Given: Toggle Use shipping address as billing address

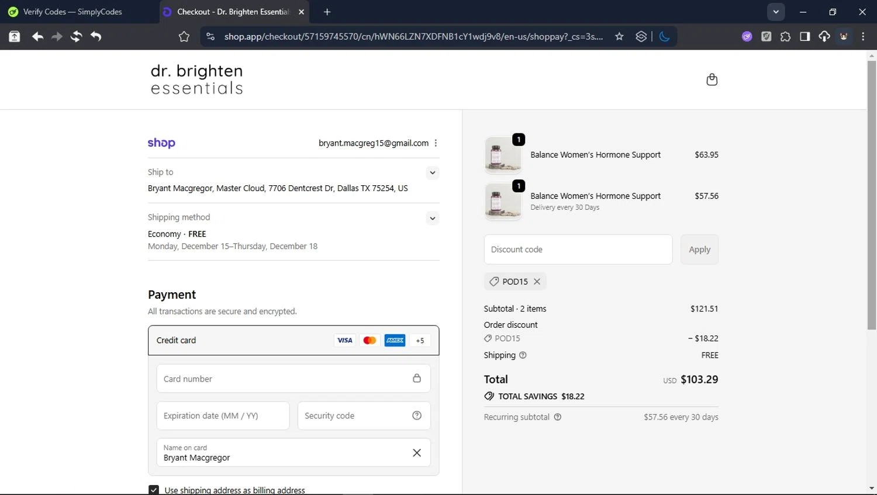Looking at the screenshot, I should coord(154,490).
